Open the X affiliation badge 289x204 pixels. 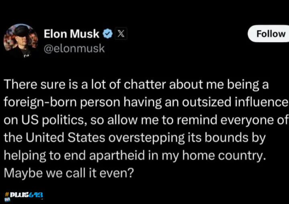pyautogui.click(x=121, y=34)
